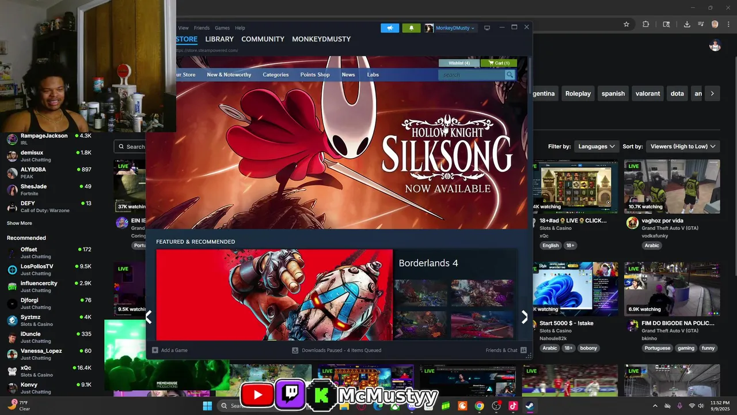Open Wishlist (4) in Steam
This screenshot has height=415, width=737.
click(x=459, y=63)
